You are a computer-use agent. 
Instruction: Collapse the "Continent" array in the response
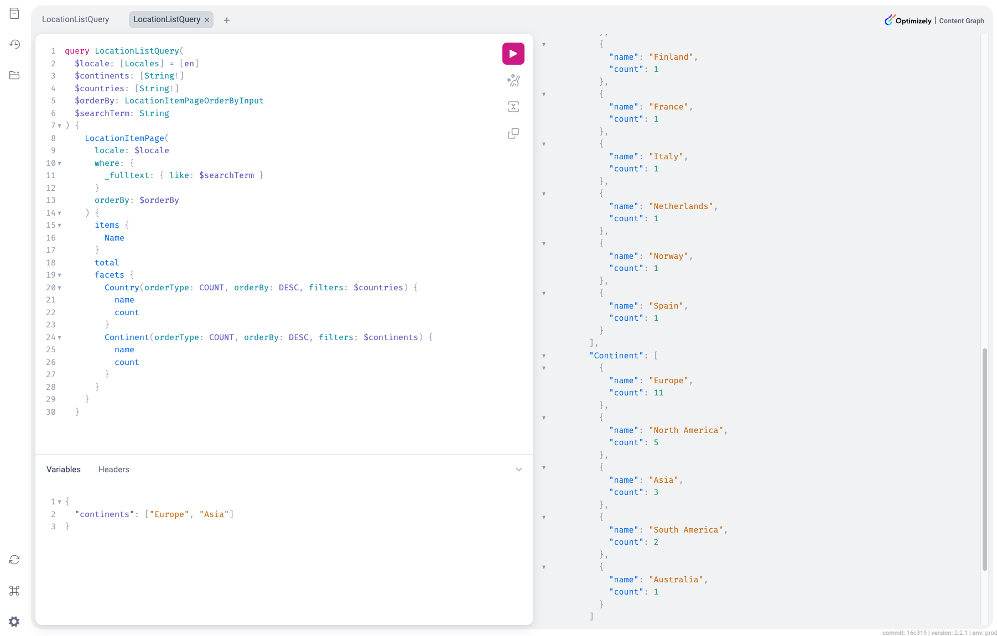pyautogui.click(x=544, y=356)
